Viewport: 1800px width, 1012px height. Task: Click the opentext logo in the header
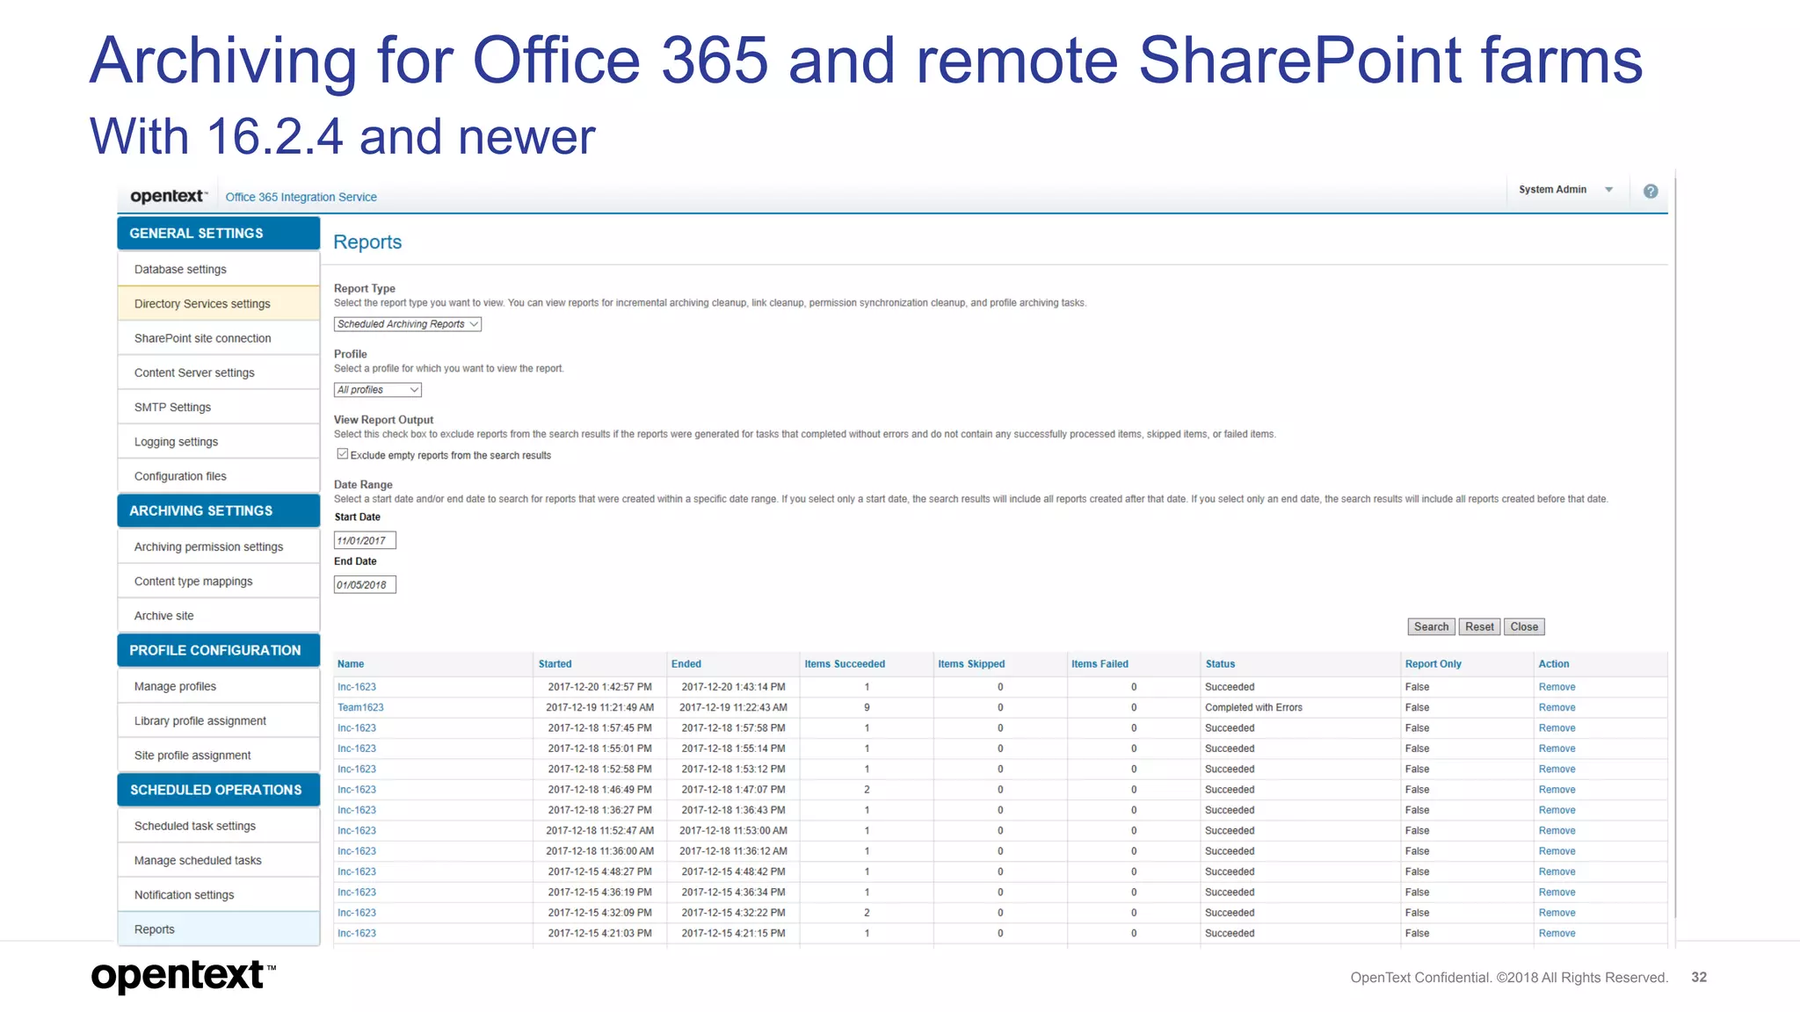coord(169,196)
